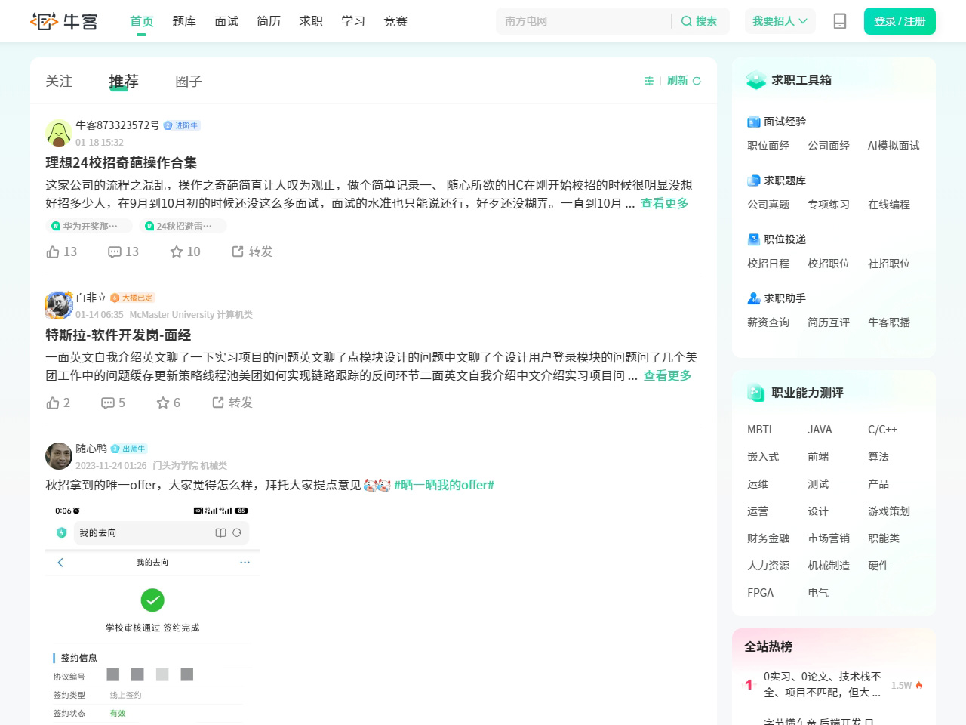966x725 pixels.
Task: Click the Nowcoder logo in header
Action: pyautogui.click(x=64, y=21)
